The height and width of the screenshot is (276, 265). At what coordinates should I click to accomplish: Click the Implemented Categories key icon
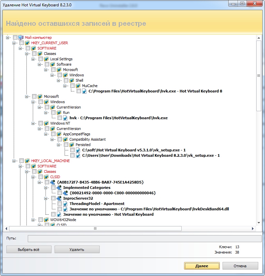(59, 188)
